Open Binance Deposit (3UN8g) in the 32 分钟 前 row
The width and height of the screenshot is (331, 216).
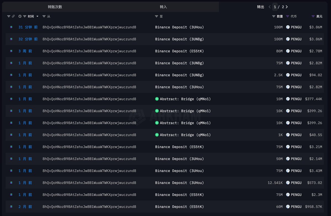(x=180, y=39)
